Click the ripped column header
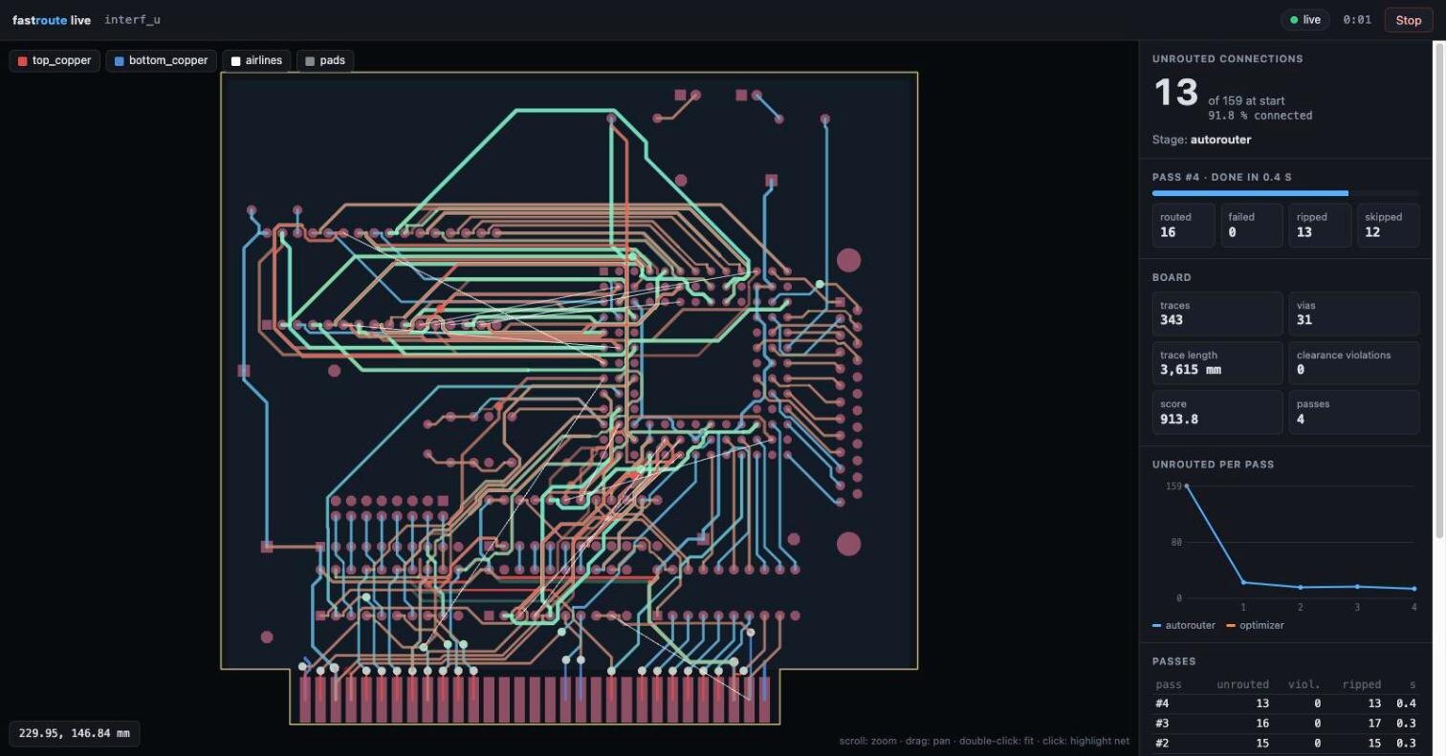Image resolution: width=1446 pixels, height=756 pixels. [x=1362, y=684]
